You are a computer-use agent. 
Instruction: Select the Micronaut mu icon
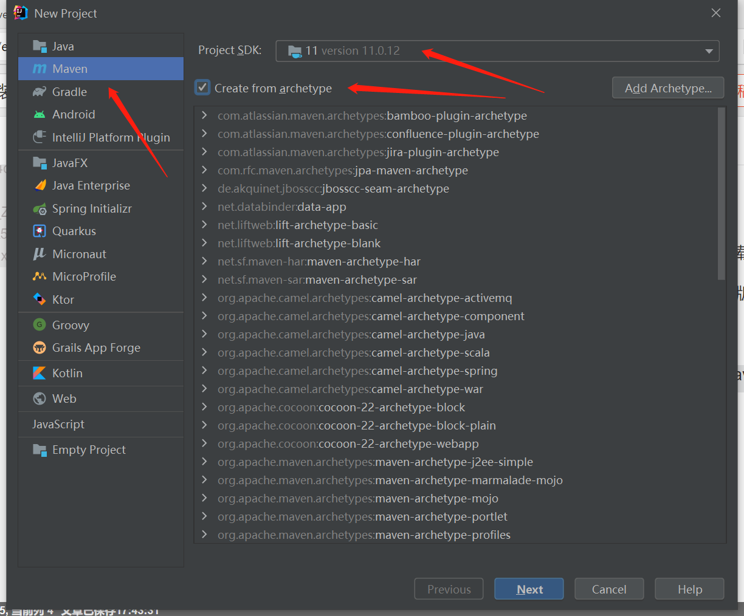(40, 254)
